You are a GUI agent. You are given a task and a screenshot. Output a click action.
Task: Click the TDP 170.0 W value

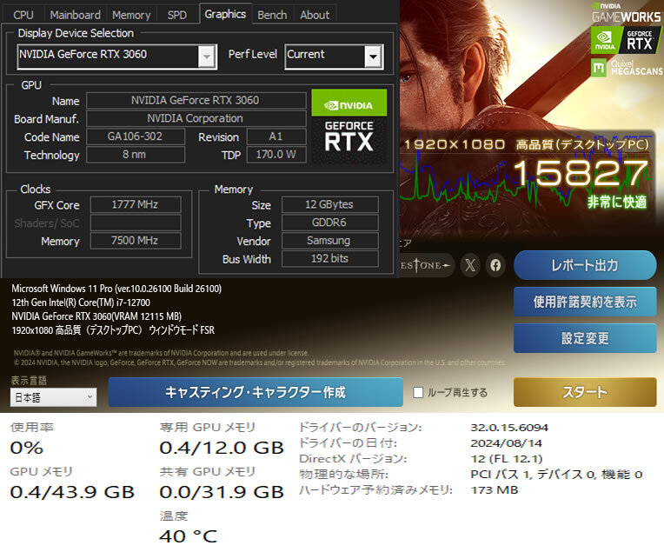click(x=276, y=155)
